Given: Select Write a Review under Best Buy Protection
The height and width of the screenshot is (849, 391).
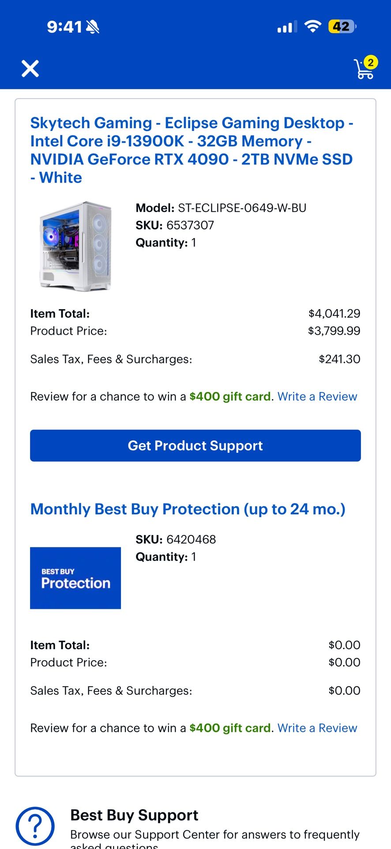Looking at the screenshot, I should [x=317, y=728].
